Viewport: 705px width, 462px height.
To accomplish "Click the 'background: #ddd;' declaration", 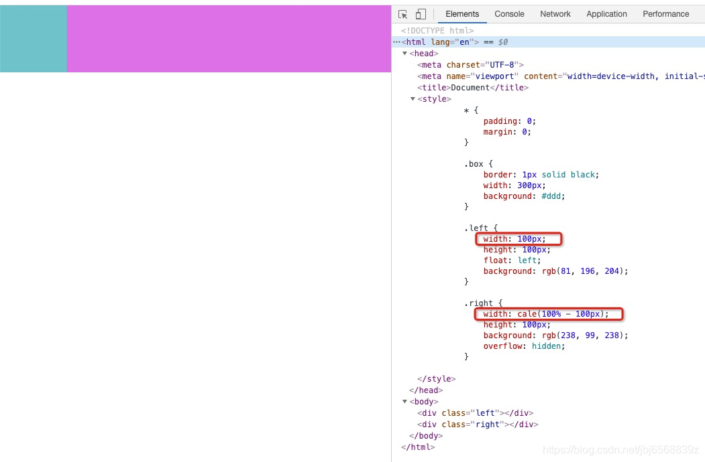I will click(x=525, y=196).
